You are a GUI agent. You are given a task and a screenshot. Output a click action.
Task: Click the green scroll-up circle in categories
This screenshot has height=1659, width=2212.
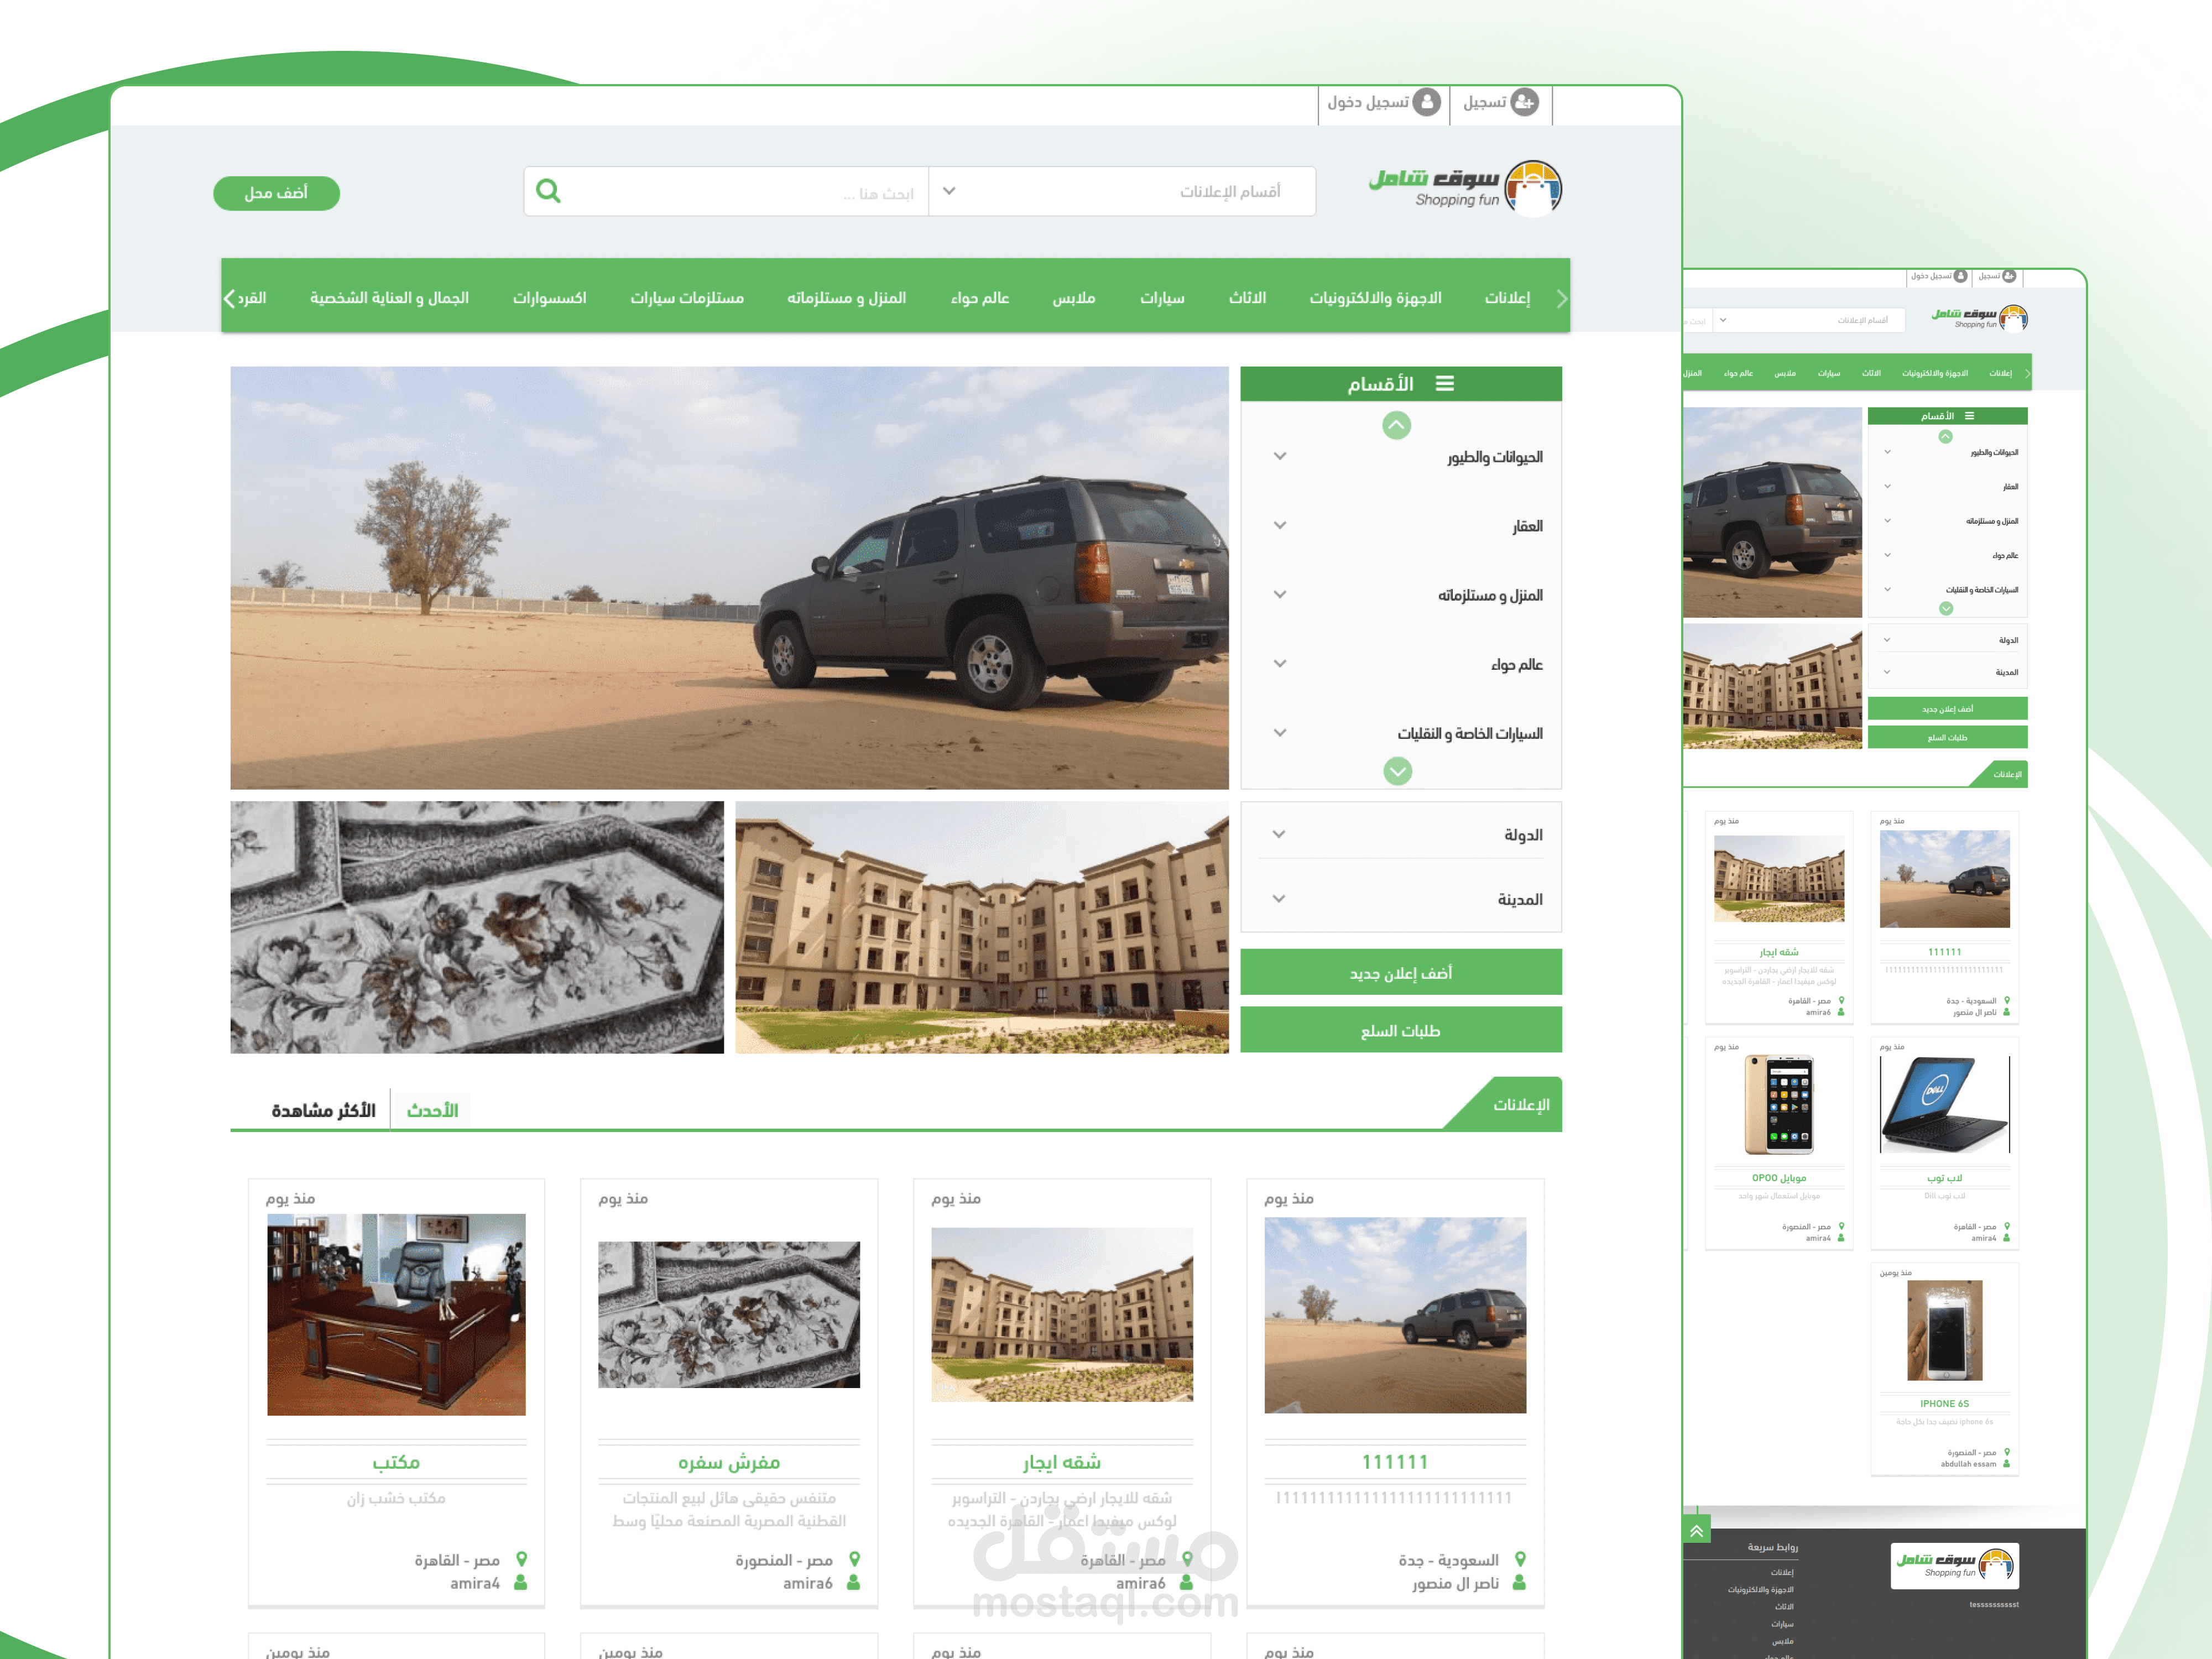pyautogui.click(x=1396, y=426)
